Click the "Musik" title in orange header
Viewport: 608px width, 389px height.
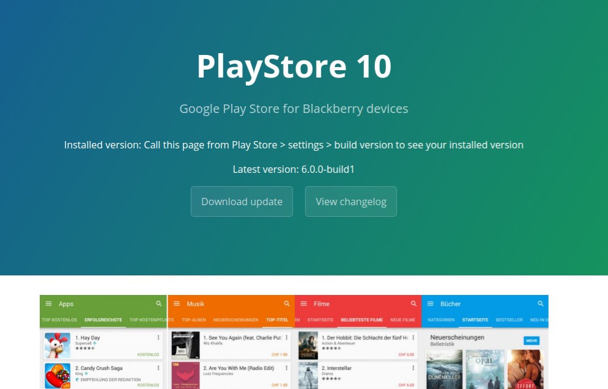pyautogui.click(x=196, y=304)
